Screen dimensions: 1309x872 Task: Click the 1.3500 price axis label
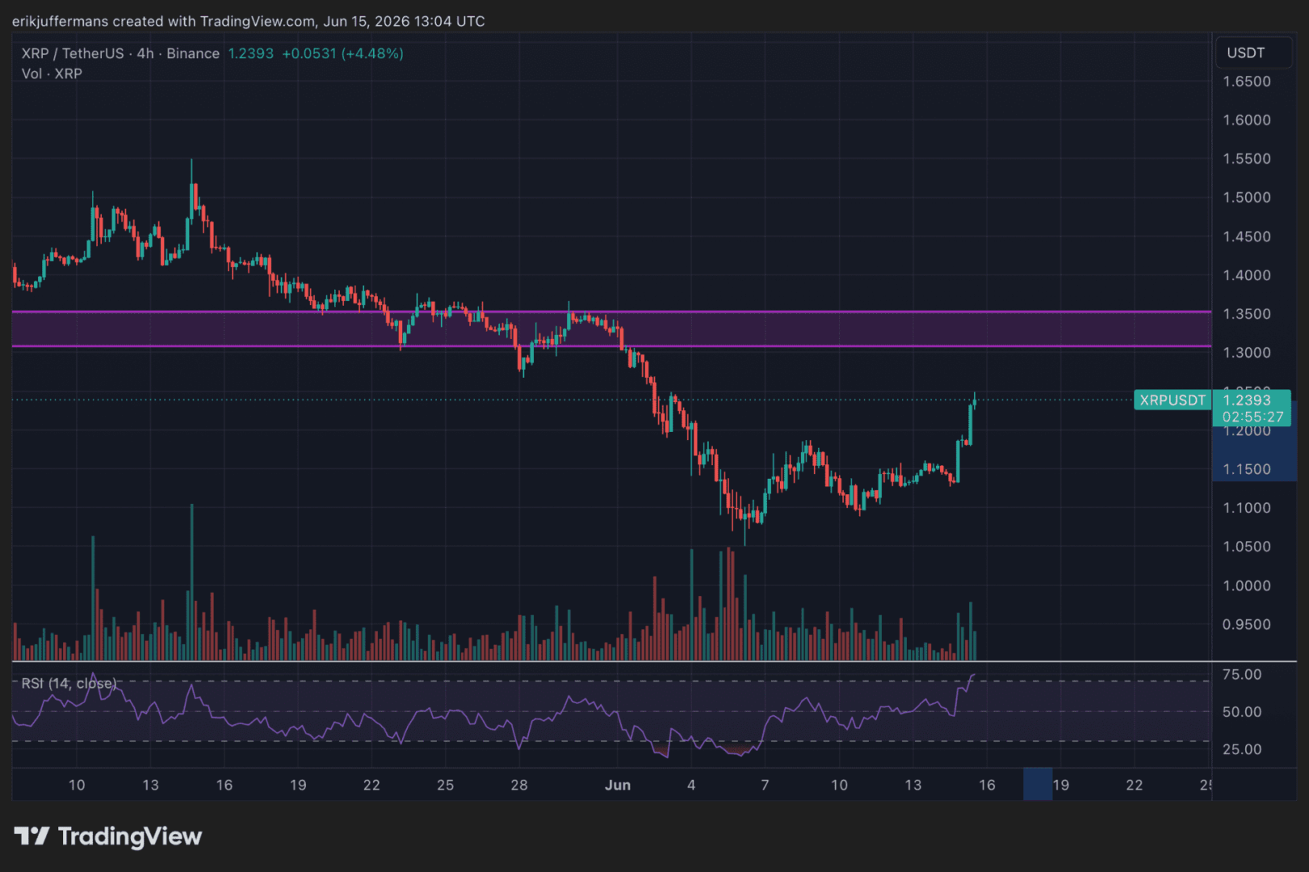[x=1247, y=314]
